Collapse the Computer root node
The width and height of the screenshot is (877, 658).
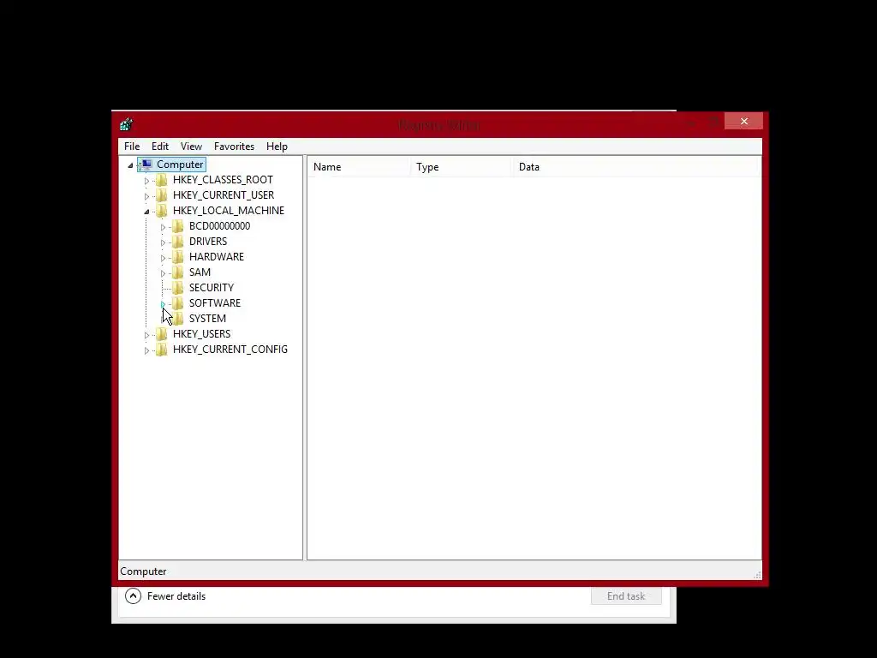(130, 165)
